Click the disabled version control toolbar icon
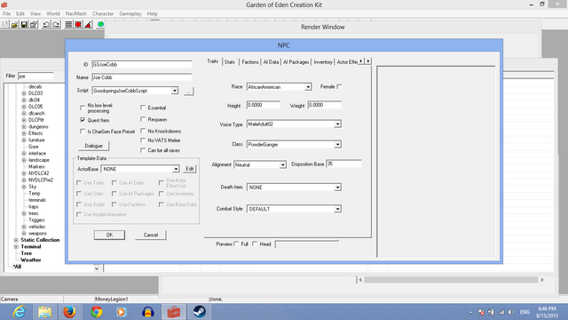Image resolution: width=568 pixels, height=320 pixels. pos(5,25)
